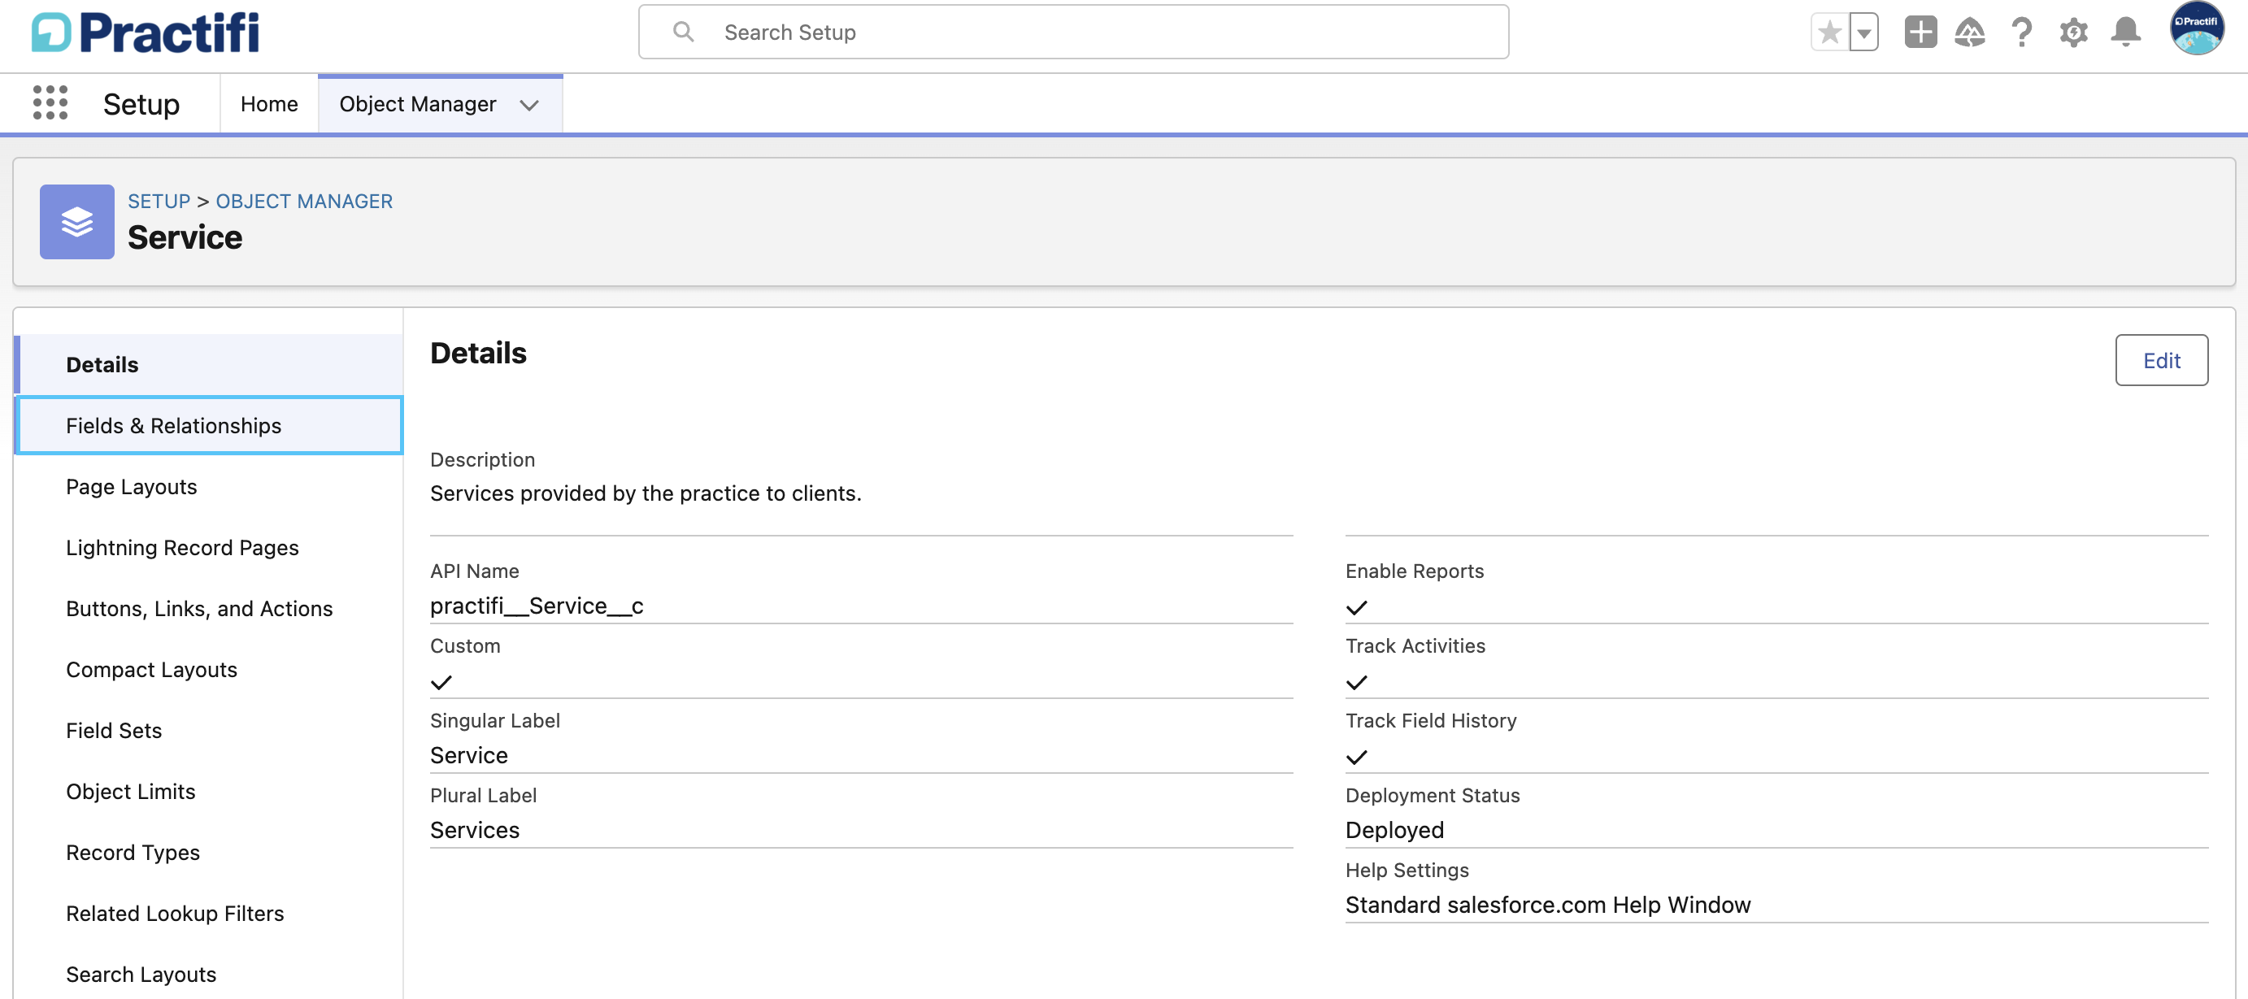Viewport: 2248px width, 999px height.
Task: Click the Practifi logo
Action: 146,33
